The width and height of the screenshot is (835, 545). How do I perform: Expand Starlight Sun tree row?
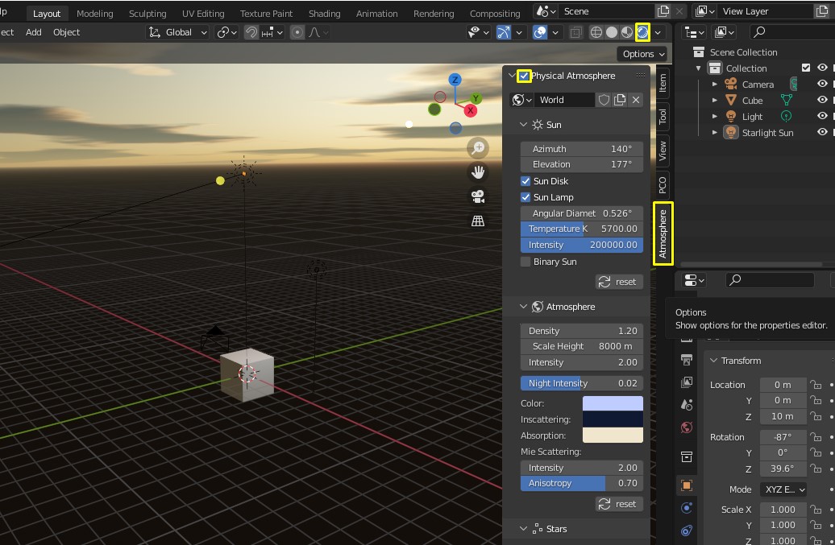715,132
